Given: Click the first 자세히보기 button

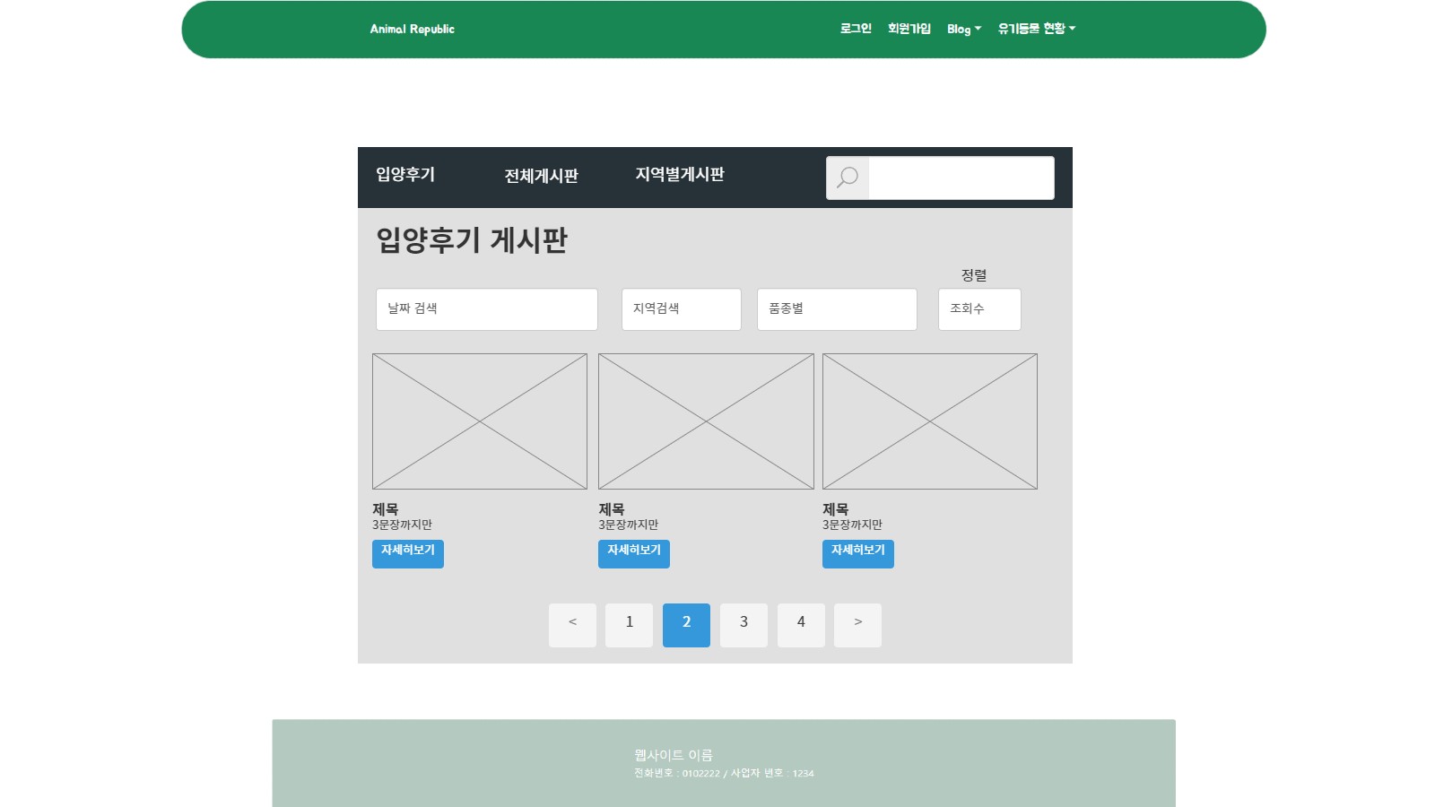Looking at the screenshot, I should (407, 553).
